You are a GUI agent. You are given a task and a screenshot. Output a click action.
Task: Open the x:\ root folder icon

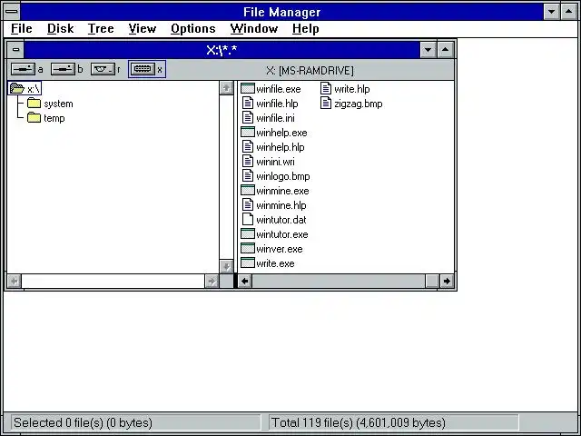[17, 89]
